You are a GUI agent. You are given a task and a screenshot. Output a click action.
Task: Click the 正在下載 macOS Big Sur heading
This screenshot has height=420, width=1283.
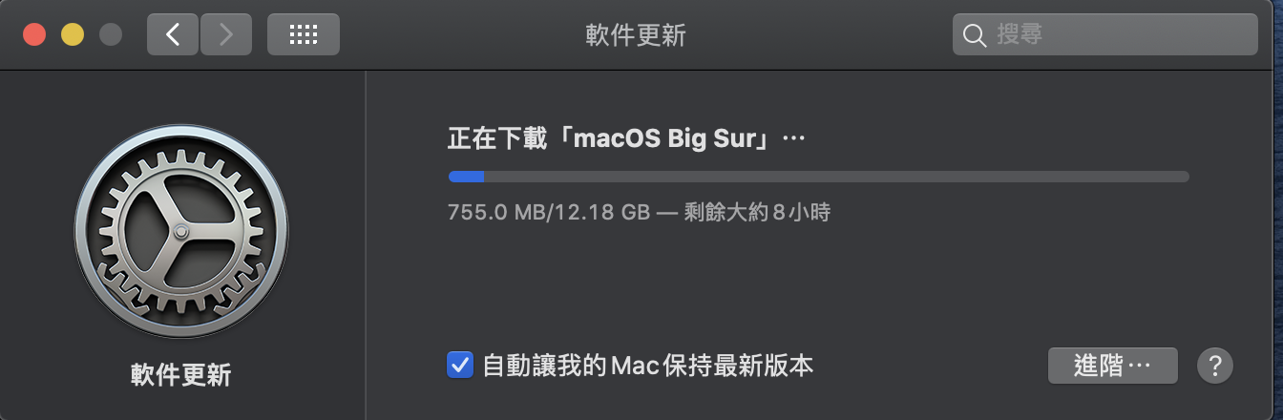tap(627, 138)
